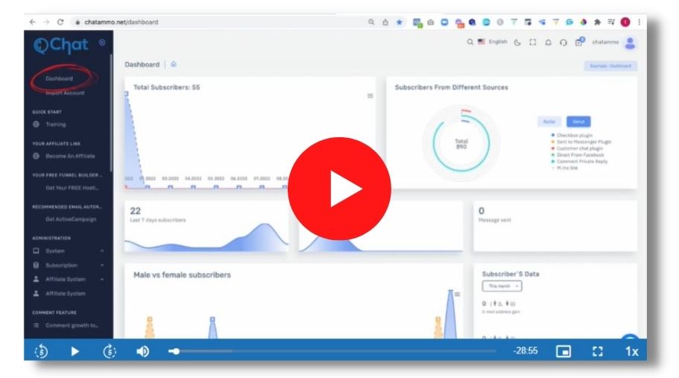
Task: Click the Get ActiveCampaign sidebar link
Action: pyautogui.click(x=71, y=219)
